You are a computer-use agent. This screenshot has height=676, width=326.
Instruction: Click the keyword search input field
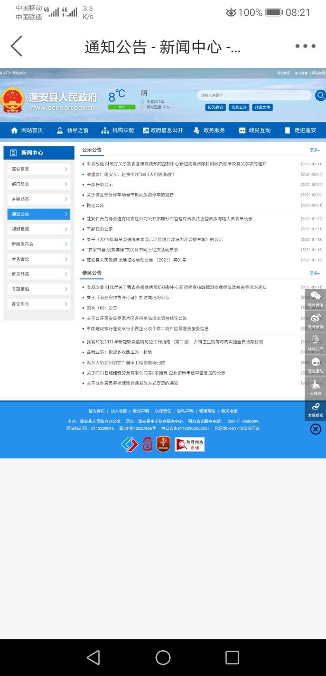(255, 95)
